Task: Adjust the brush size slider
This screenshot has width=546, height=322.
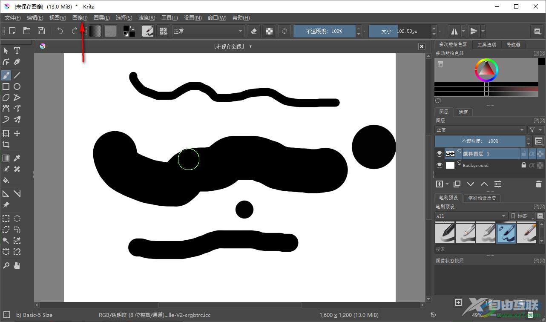Action: (399, 31)
